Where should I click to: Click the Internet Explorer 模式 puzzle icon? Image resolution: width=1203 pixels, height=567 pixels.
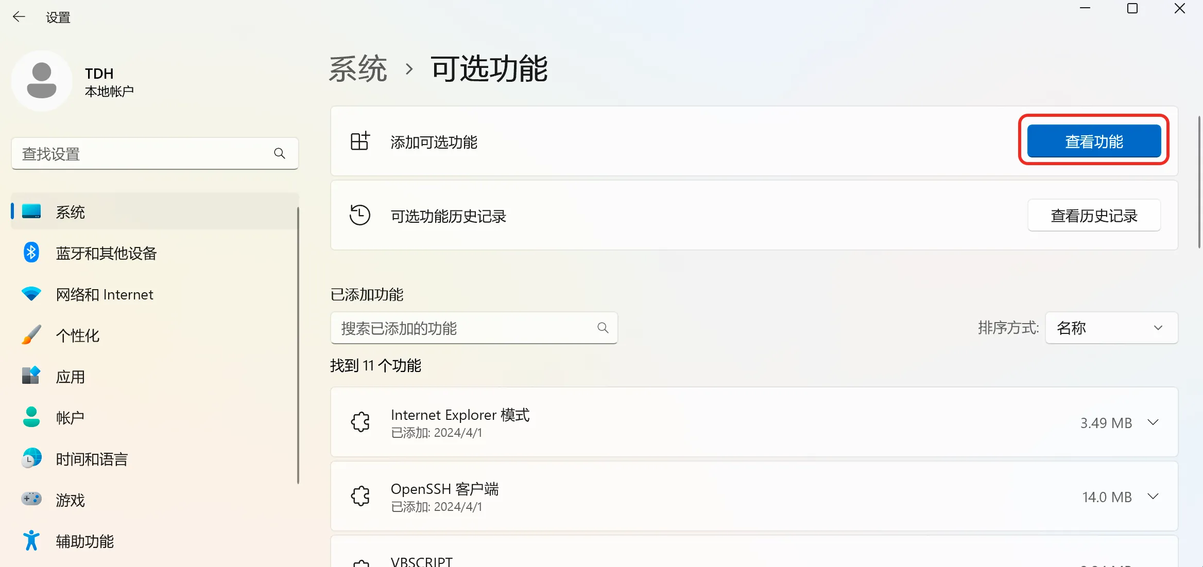(360, 422)
